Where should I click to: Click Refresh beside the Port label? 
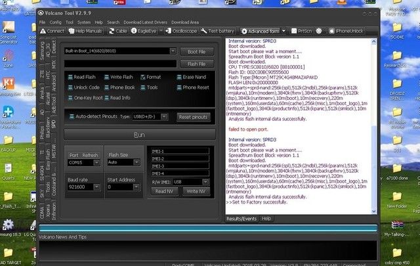90,155
